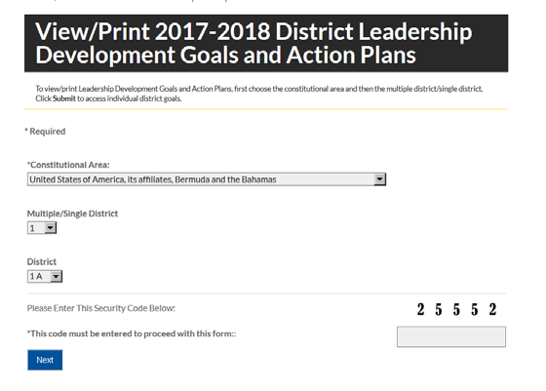
Task: Click the Multiple/Single District label
Action: 72,214
